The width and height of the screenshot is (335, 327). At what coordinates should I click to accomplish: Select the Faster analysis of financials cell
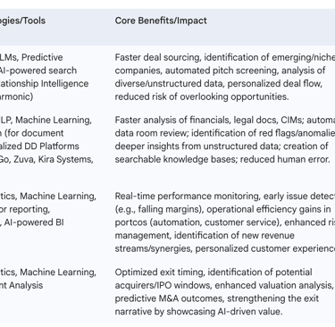225,139
